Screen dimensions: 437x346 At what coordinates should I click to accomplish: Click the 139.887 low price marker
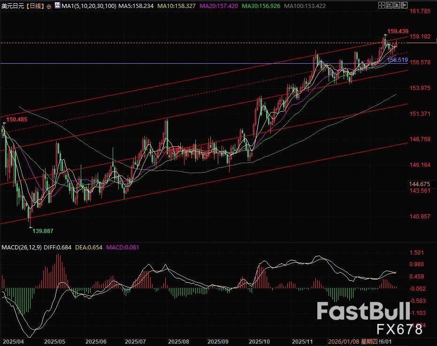point(43,231)
